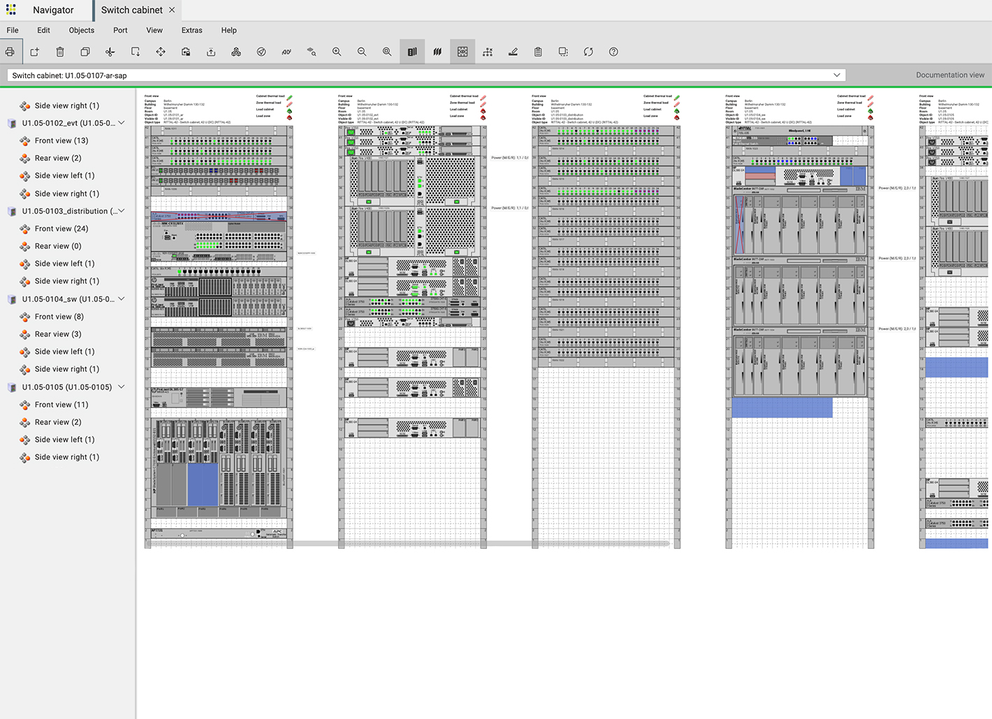The width and height of the screenshot is (992, 719).
Task: Open the Switch cabinet selection dropdown
Action: click(836, 75)
